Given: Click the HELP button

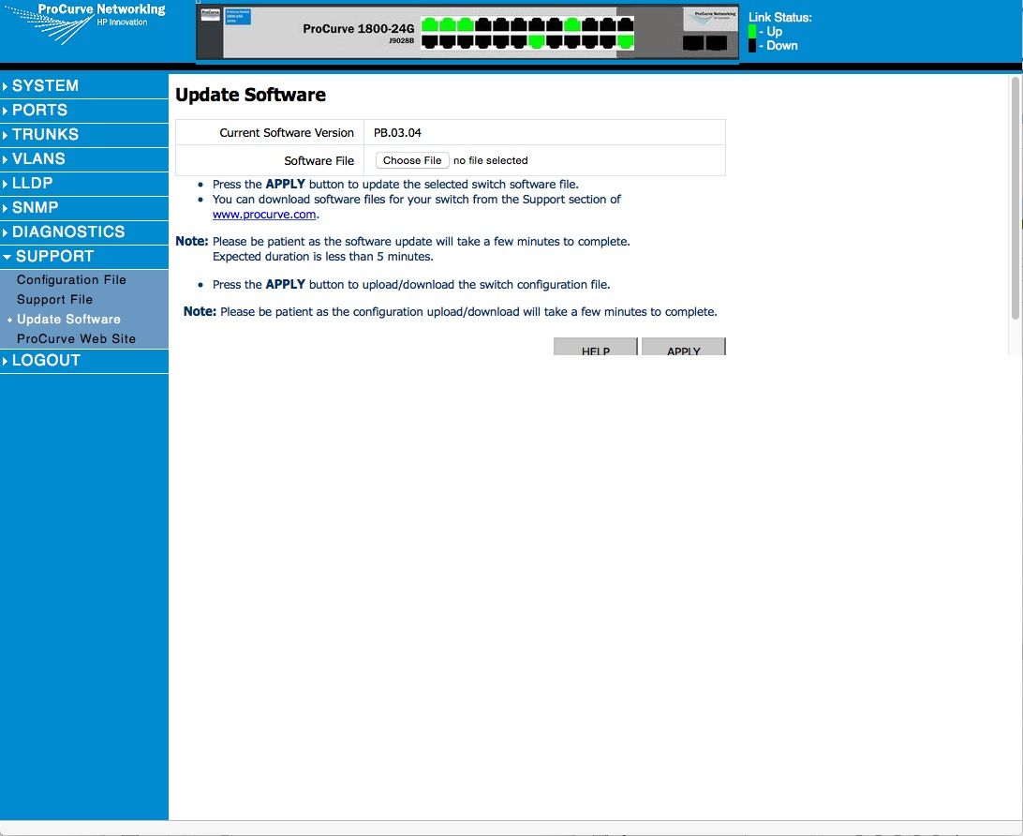Looking at the screenshot, I should click(595, 347).
